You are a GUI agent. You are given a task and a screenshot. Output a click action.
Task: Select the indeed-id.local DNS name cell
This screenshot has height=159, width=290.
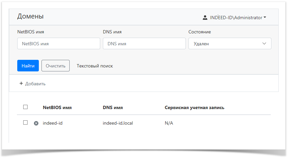[118, 123]
